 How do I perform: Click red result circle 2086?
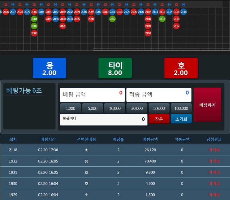pos(48,19)
